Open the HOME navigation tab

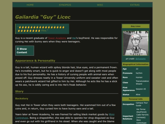pyautogui.click(x=30, y=5)
